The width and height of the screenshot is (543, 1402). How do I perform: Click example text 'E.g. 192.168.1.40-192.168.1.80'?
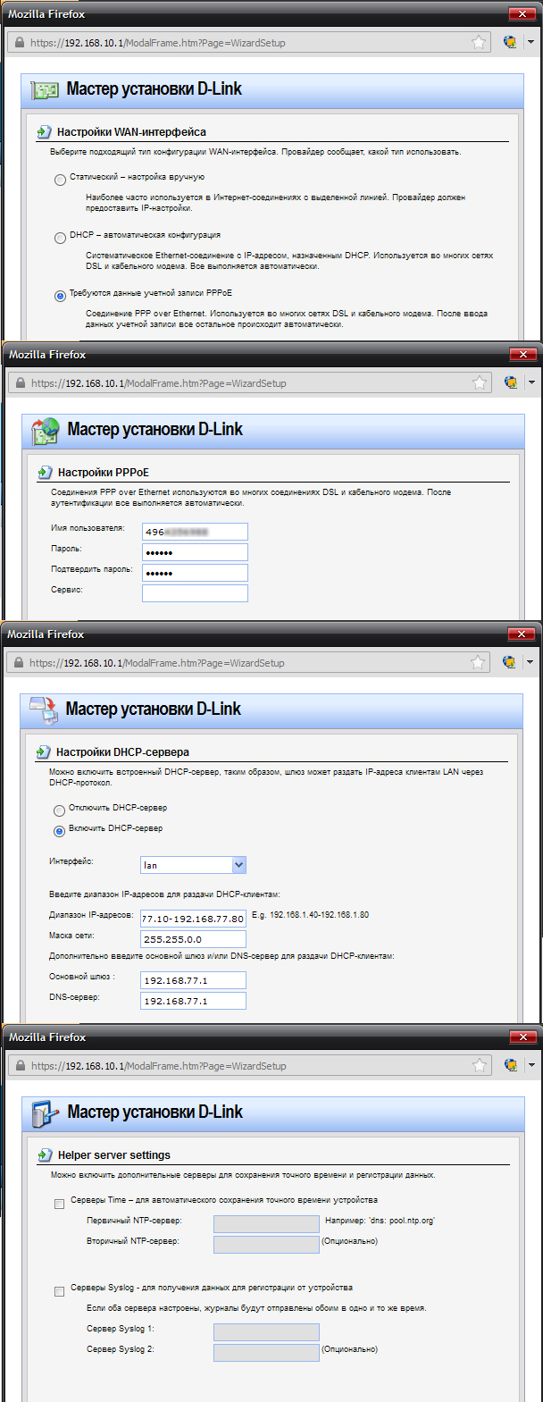click(310, 915)
